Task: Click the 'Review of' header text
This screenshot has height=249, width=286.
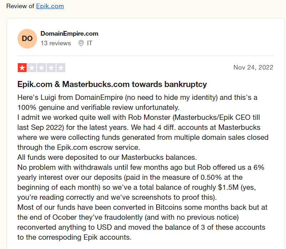Action: pos(20,6)
